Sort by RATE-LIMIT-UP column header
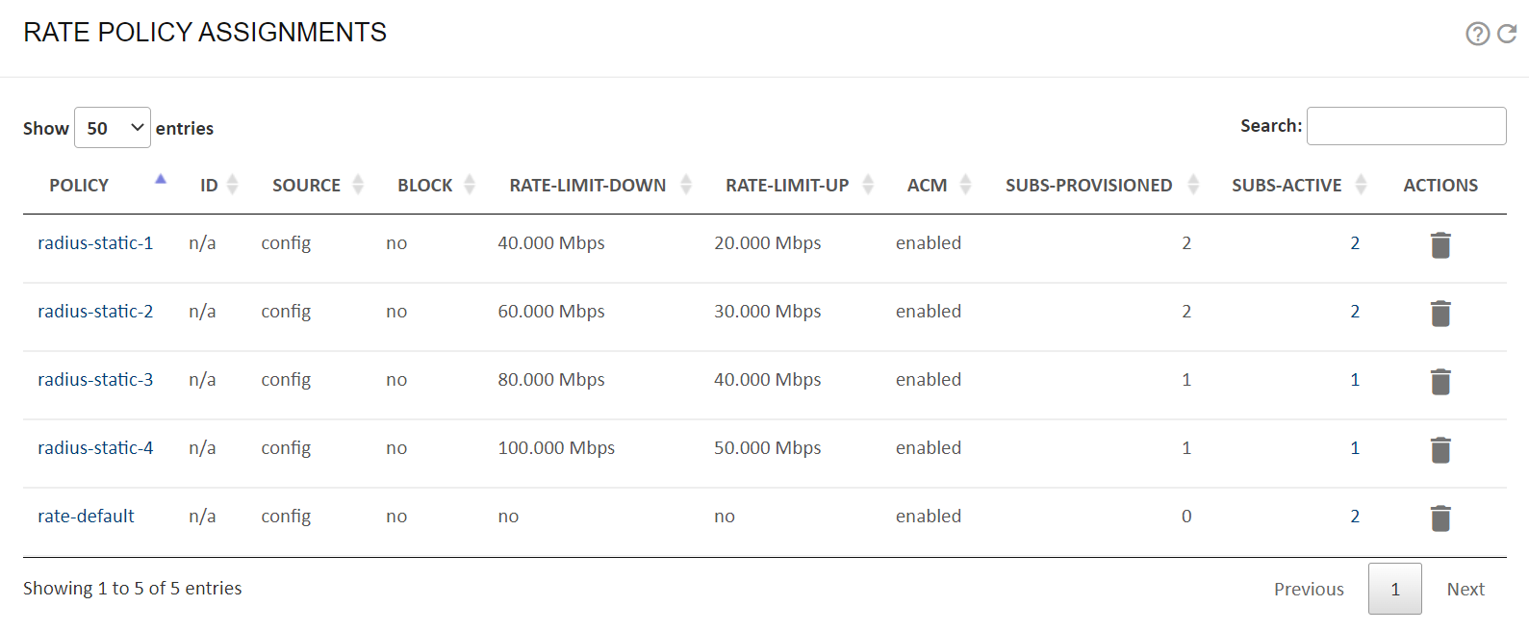Image resolution: width=1529 pixels, height=631 pixels. tap(787, 186)
